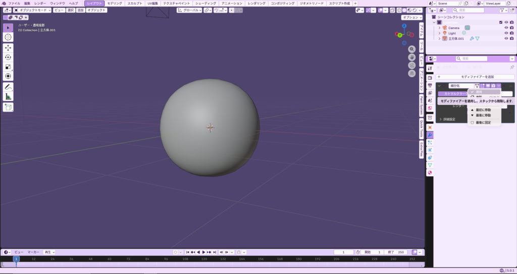This screenshot has width=517, height=274.
Task: Open the ファイル menu
Action: pos(14,4)
